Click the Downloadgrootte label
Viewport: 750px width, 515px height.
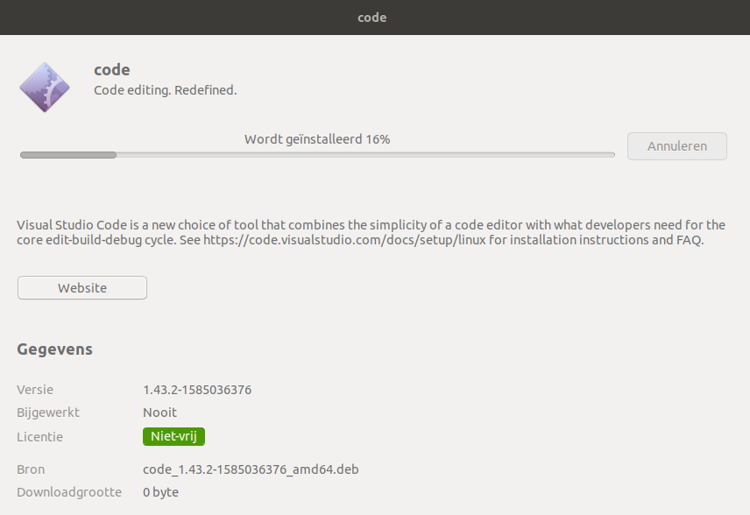(x=69, y=492)
